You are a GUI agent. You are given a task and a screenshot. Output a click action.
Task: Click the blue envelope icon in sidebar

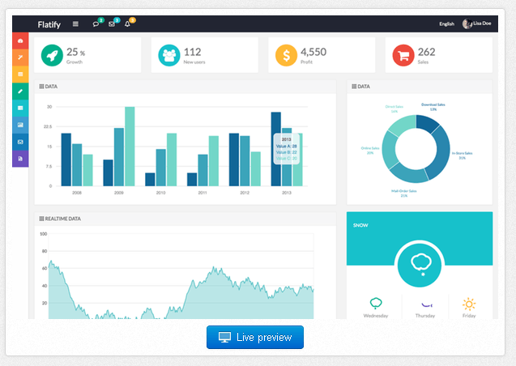[x=20, y=143]
